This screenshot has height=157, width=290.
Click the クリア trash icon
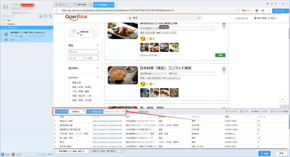click(x=241, y=111)
